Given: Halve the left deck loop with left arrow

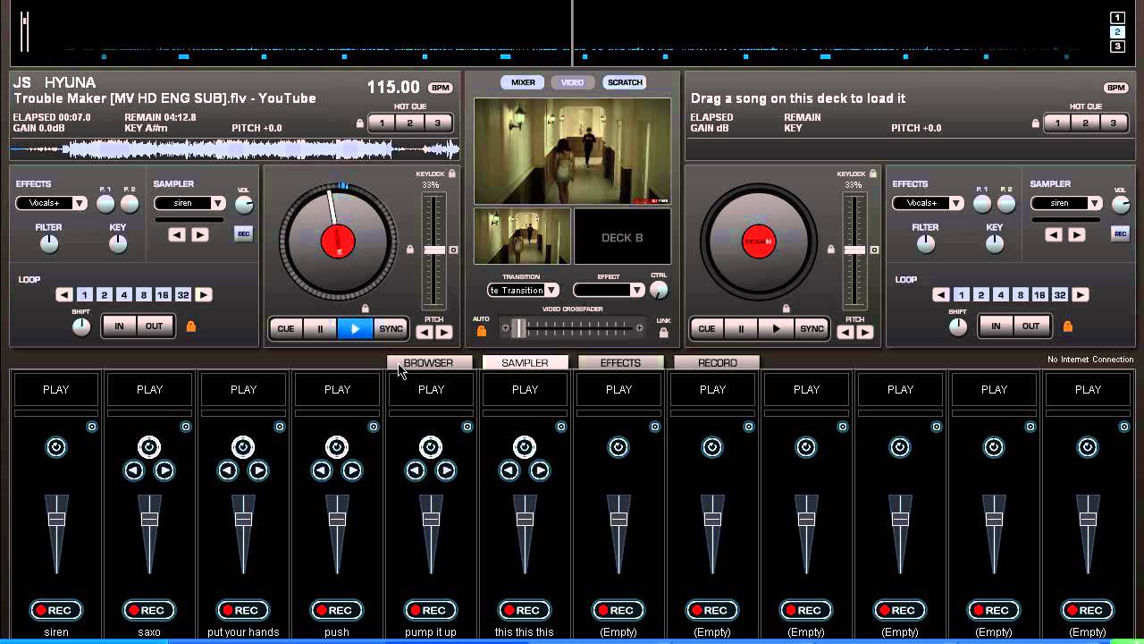Looking at the screenshot, I should [64, 294].
